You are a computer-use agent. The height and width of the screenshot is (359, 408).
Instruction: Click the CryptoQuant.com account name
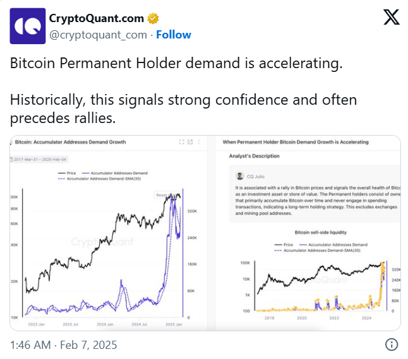pos(96,18)
